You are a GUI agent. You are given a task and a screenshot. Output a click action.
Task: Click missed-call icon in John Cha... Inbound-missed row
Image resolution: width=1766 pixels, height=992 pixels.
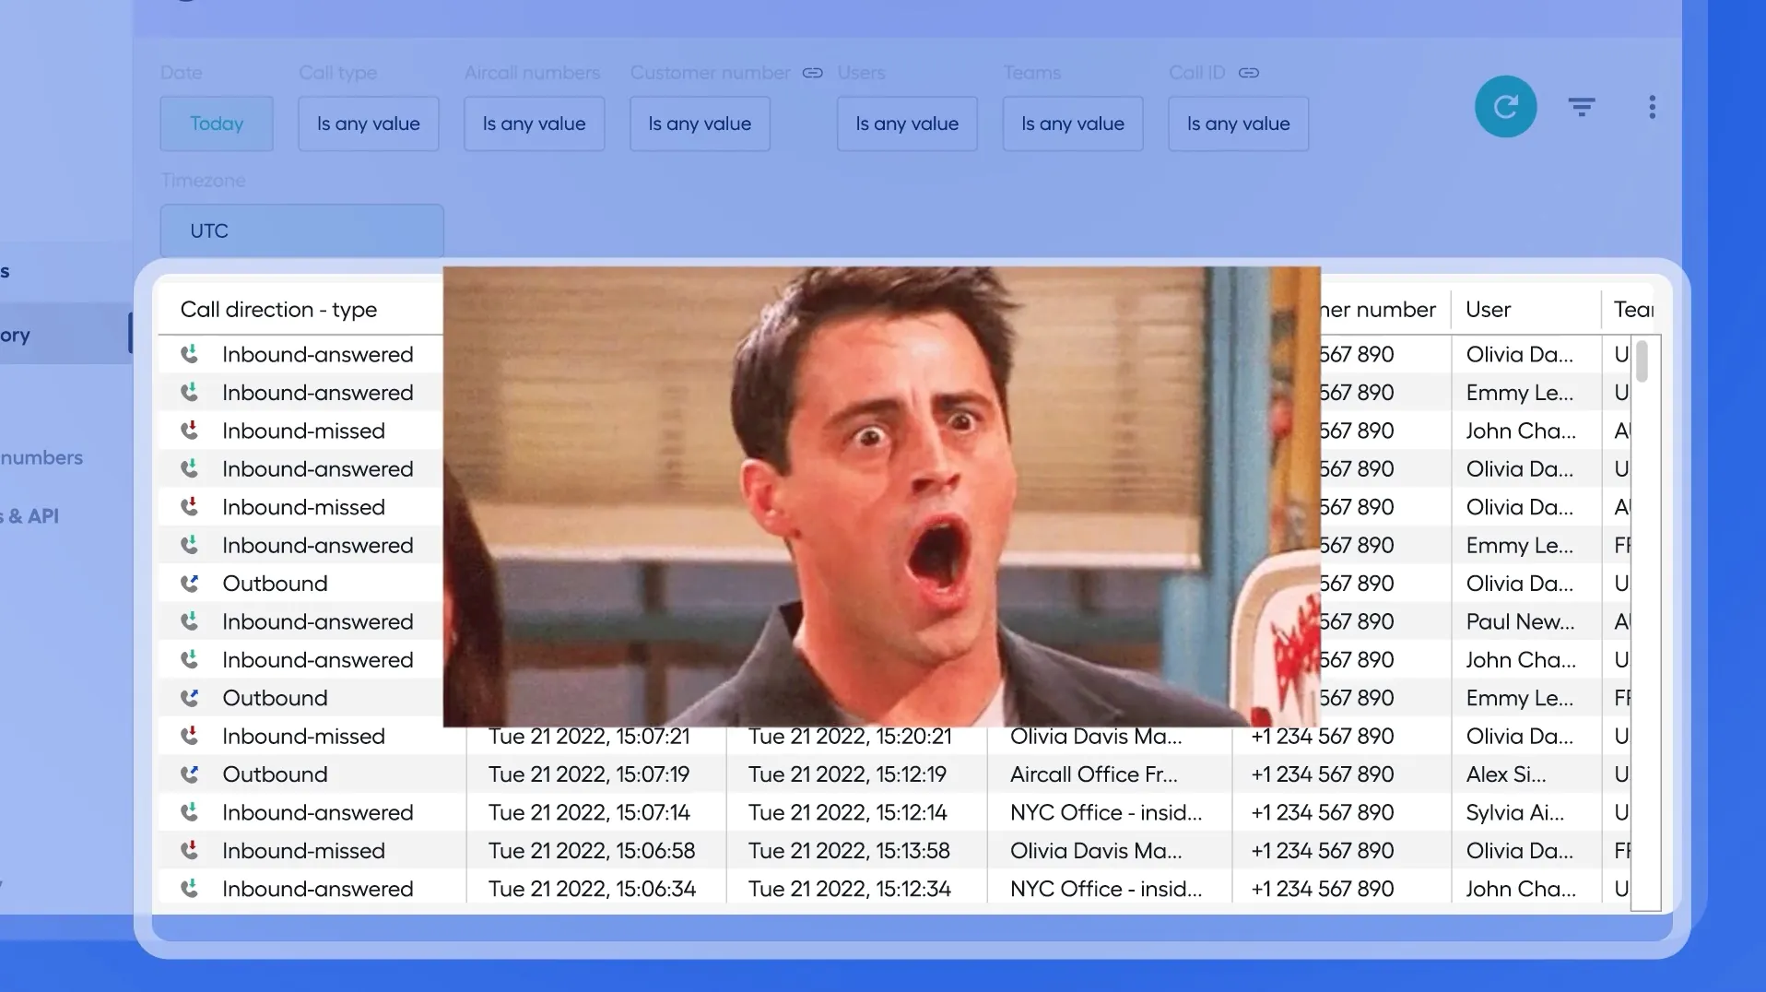tap(190, 431)
